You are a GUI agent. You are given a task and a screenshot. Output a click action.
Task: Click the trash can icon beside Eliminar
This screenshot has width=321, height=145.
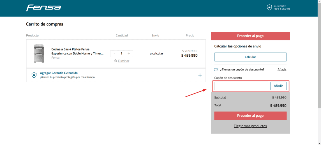(x=116, y=61)
